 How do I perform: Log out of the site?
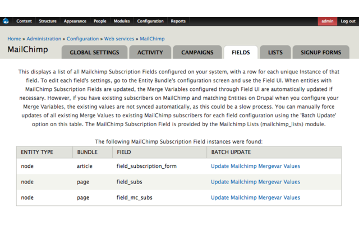tap(348, 21)
